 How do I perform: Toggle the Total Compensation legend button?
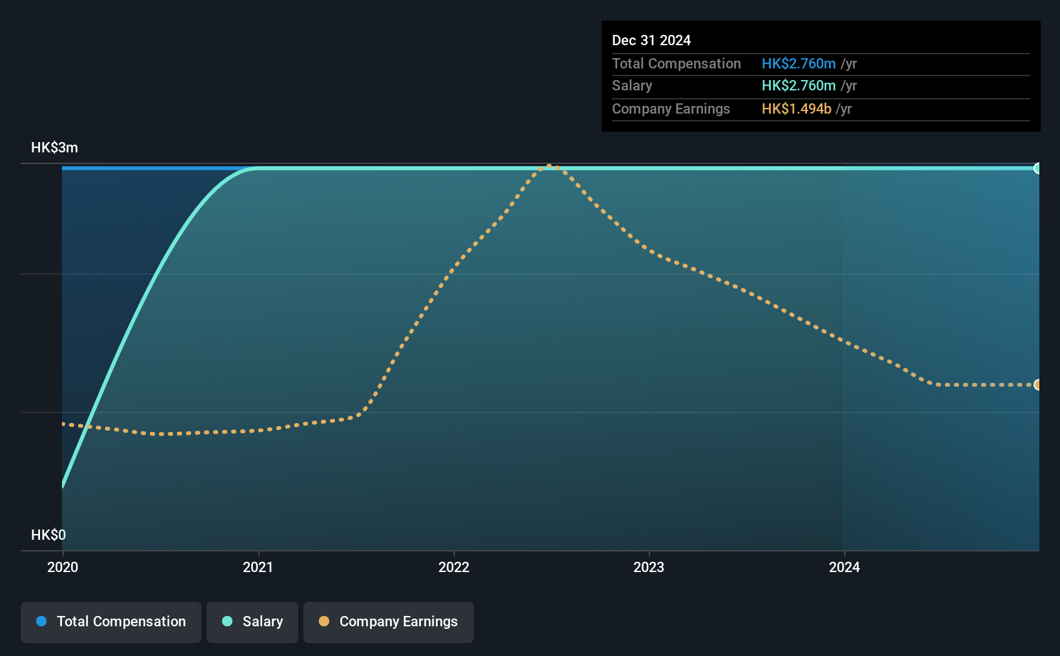pyautogui.click(x=111, y=622)
